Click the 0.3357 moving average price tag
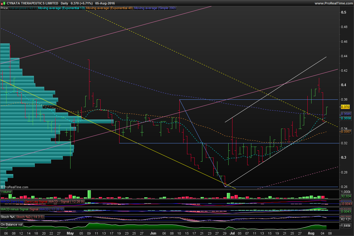 pos(346,132)
